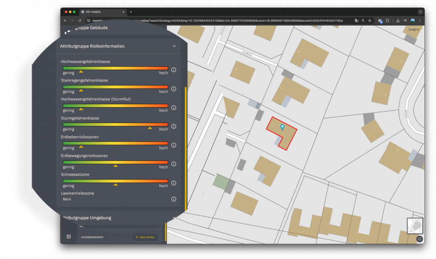Image resolution: width=436 pixels, height=259 pixels.
Task: Click the minimap thumbnail
Action: click(415, 226)
